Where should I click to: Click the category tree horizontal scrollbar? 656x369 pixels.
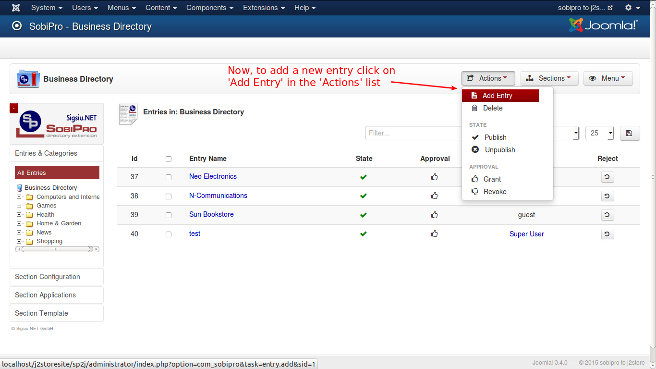point(57,249)
